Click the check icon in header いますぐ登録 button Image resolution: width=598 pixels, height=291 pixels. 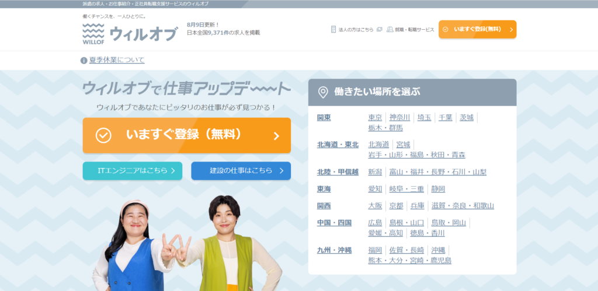point(445,29)
